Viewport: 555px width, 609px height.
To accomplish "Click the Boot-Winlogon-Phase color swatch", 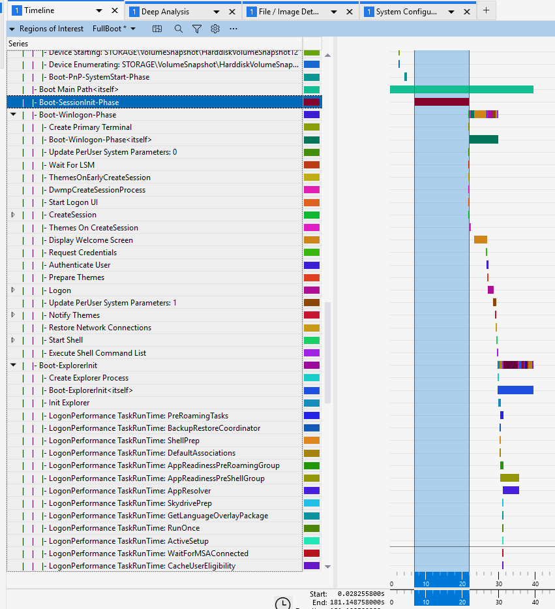I will 312,115.
